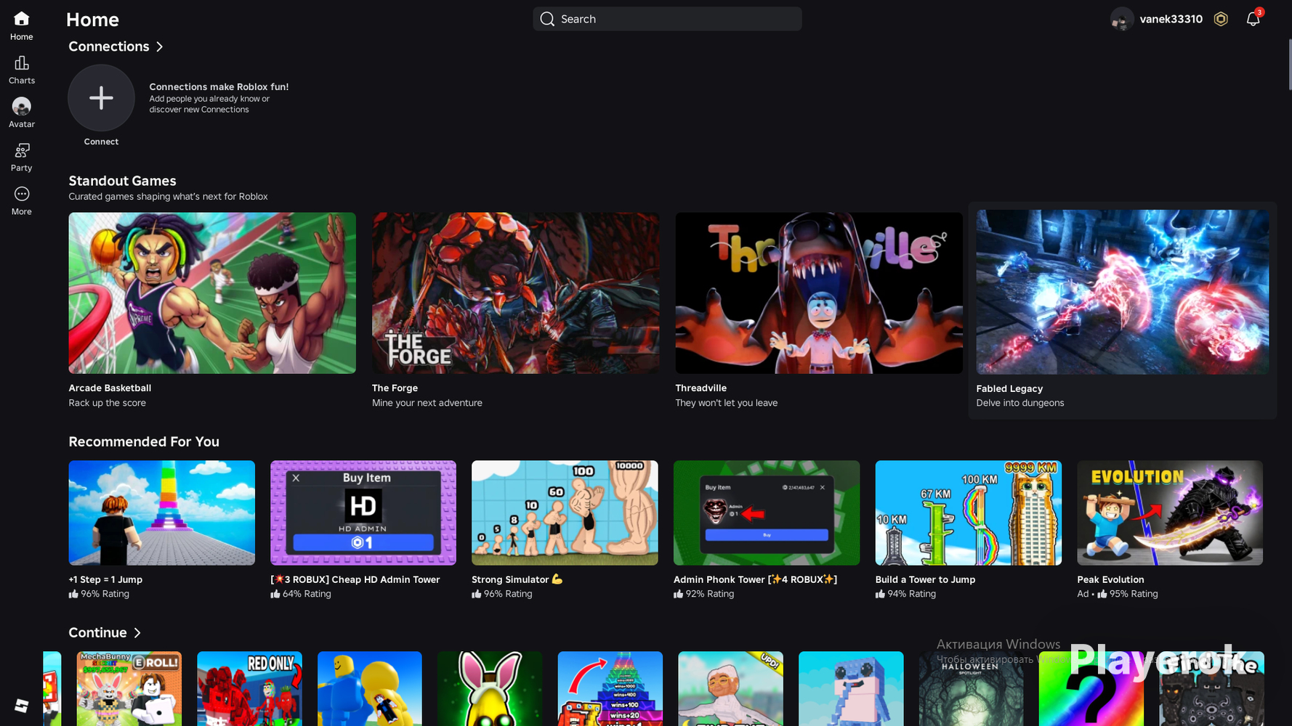The image size is (1292, 726).
Task: Focus the Search input field
Action: tap(667, 19)
